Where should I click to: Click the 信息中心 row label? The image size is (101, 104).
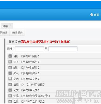point(19,85)
